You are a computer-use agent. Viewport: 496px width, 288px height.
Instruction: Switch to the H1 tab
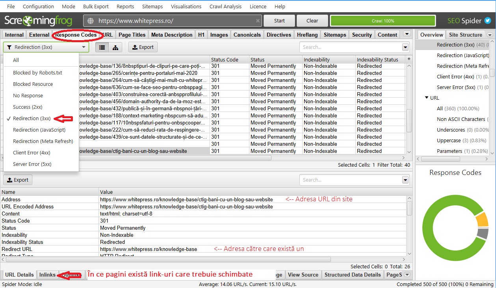click(x=201, y=35)
